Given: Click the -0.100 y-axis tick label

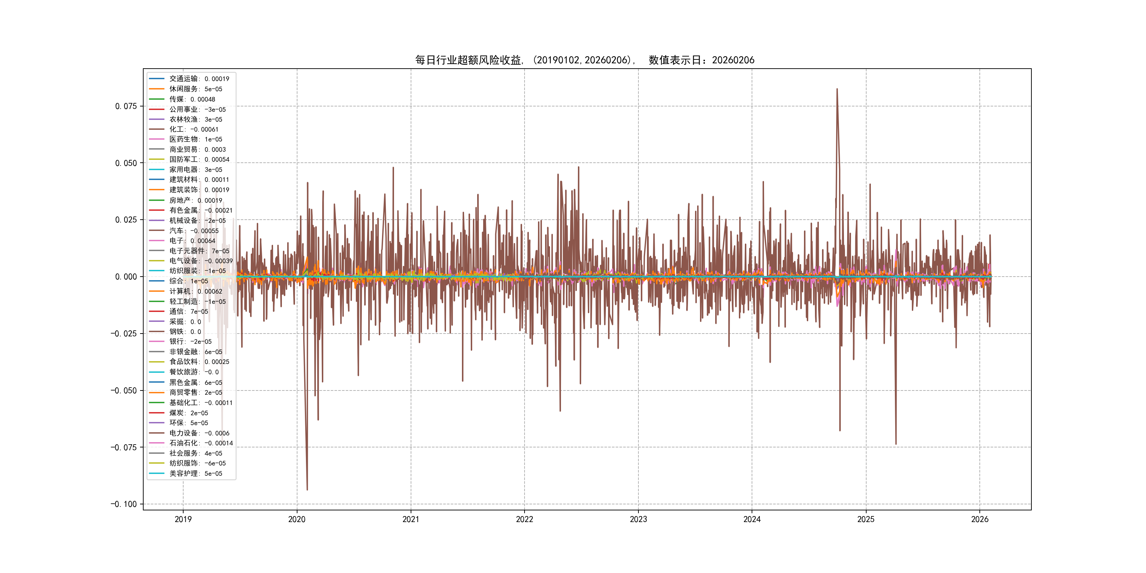Looking at the screenshot, I should (124, 504).
